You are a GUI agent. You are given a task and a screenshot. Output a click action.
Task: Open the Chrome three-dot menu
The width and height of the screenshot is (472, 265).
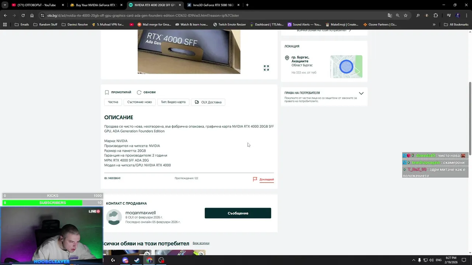[x=466, y=15]
